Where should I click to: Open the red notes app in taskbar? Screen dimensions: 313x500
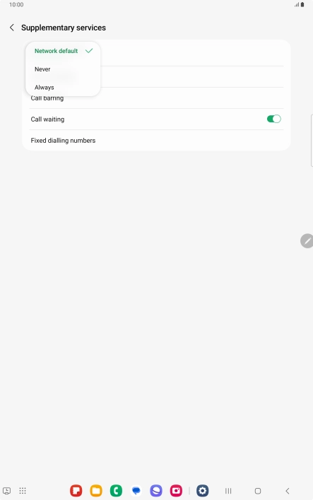(x=76, y=490)
